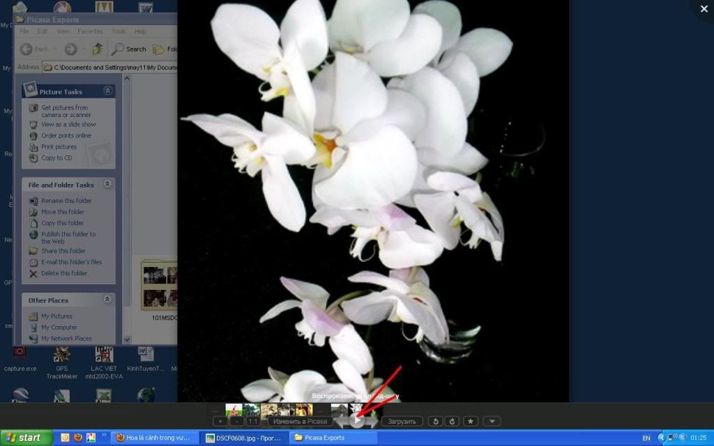The height and width of the screenshot is (446, 714).
Task: Open the more options dropdown arrow
Action: pyautogui.click(x=492, y=422)
